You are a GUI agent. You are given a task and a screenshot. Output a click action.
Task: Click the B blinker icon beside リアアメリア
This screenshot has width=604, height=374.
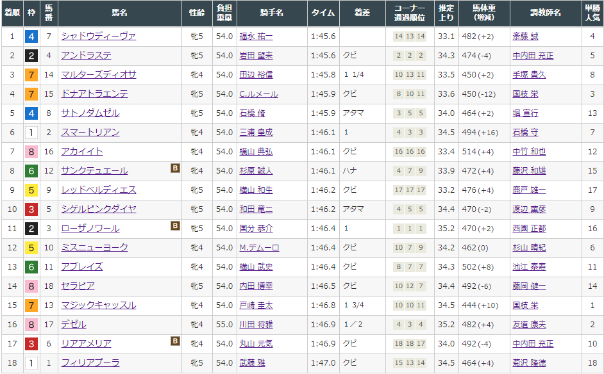point(175,341)
